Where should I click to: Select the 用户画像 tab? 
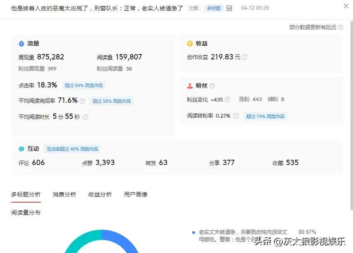[x=136, y=194]
